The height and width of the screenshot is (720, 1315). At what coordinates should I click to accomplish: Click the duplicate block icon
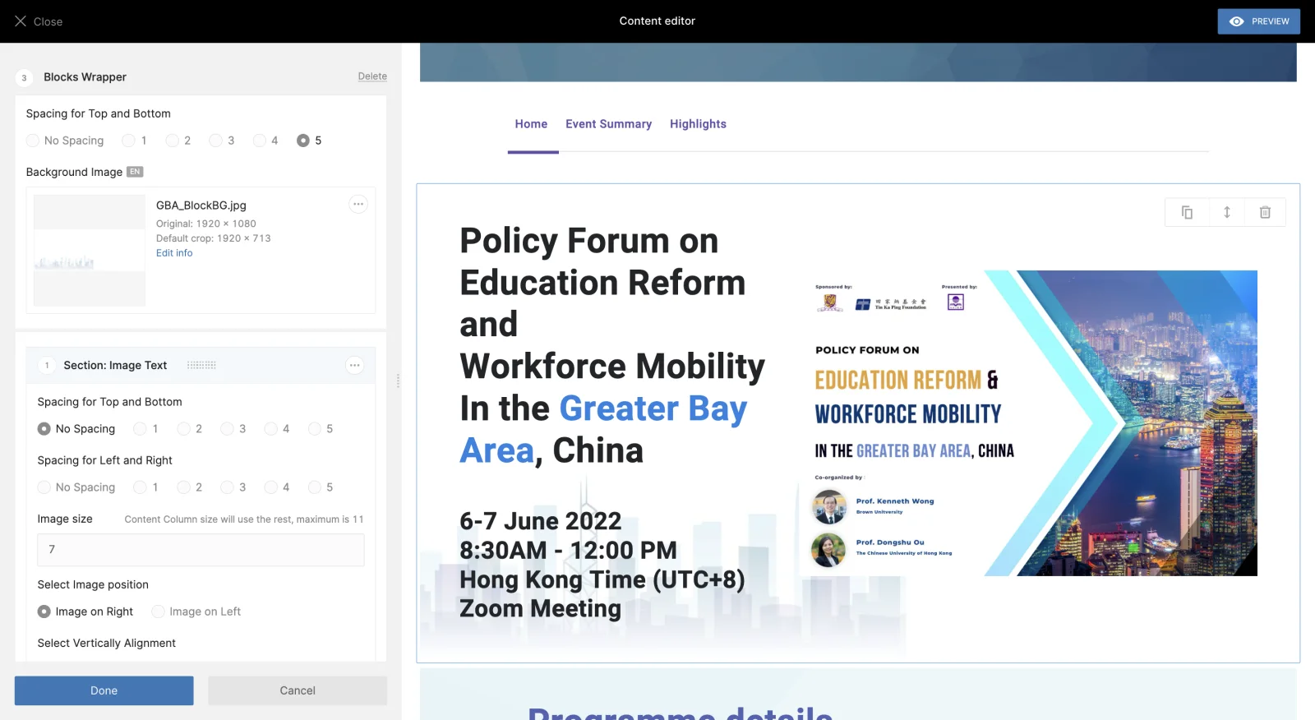coord(1187,212)
